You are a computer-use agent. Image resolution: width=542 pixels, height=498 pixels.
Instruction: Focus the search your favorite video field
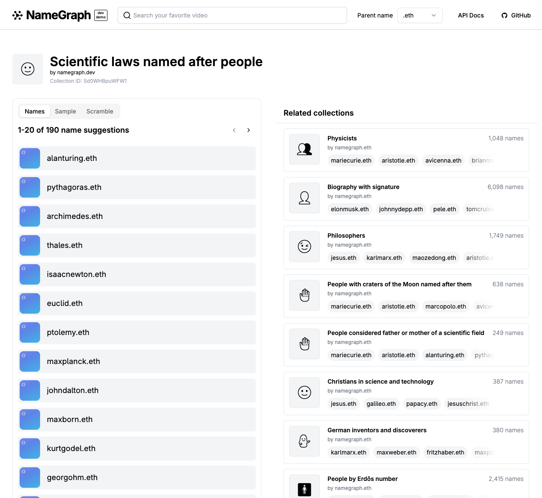(x=232, y=15)
